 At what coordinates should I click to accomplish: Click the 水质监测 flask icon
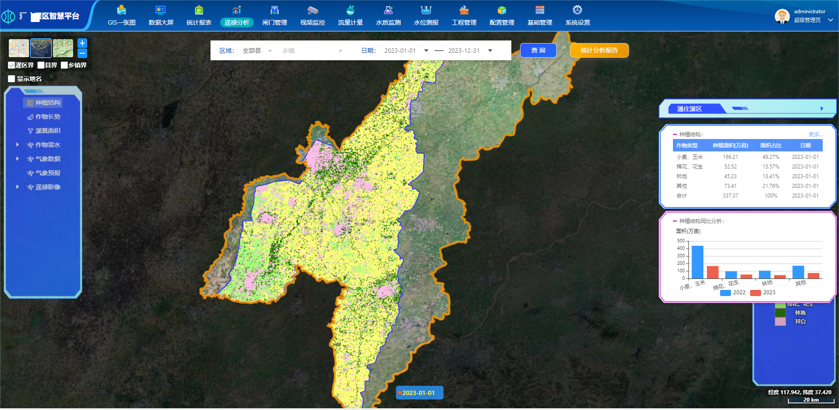coord(388,10)
